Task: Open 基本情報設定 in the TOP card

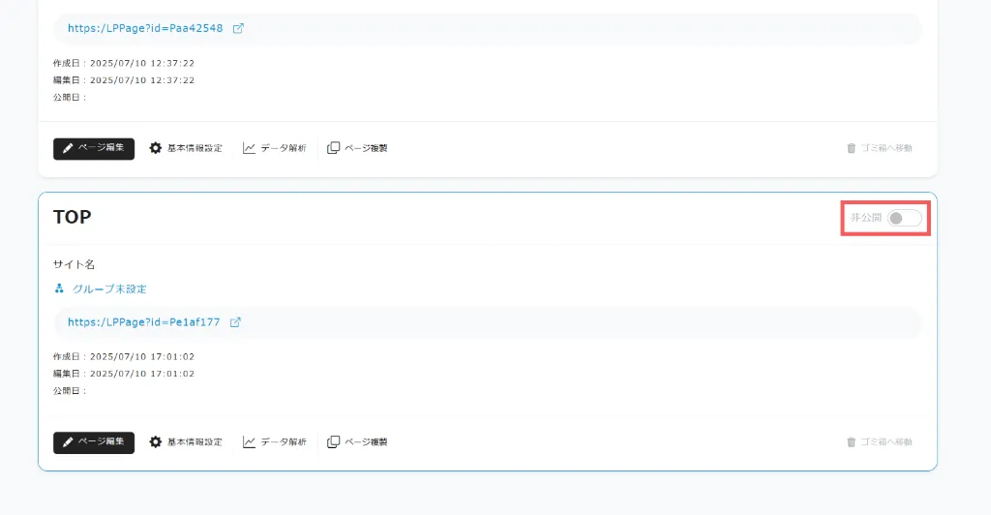Action: [195, 441]
